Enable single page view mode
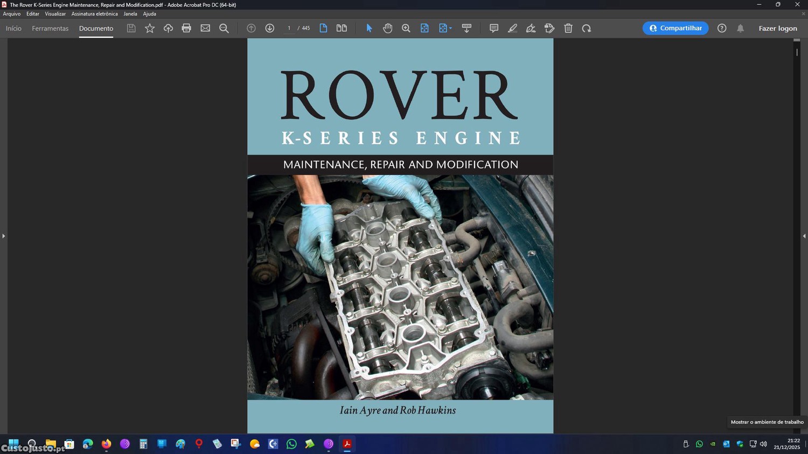Screen dimensions: 808x454 [323, 28]
